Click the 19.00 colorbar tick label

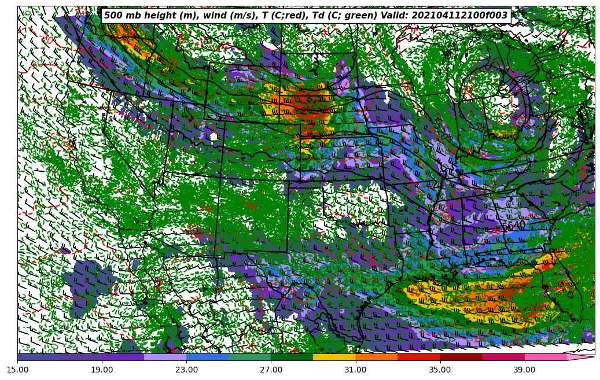pyautogui.click(x=102, y=368)
